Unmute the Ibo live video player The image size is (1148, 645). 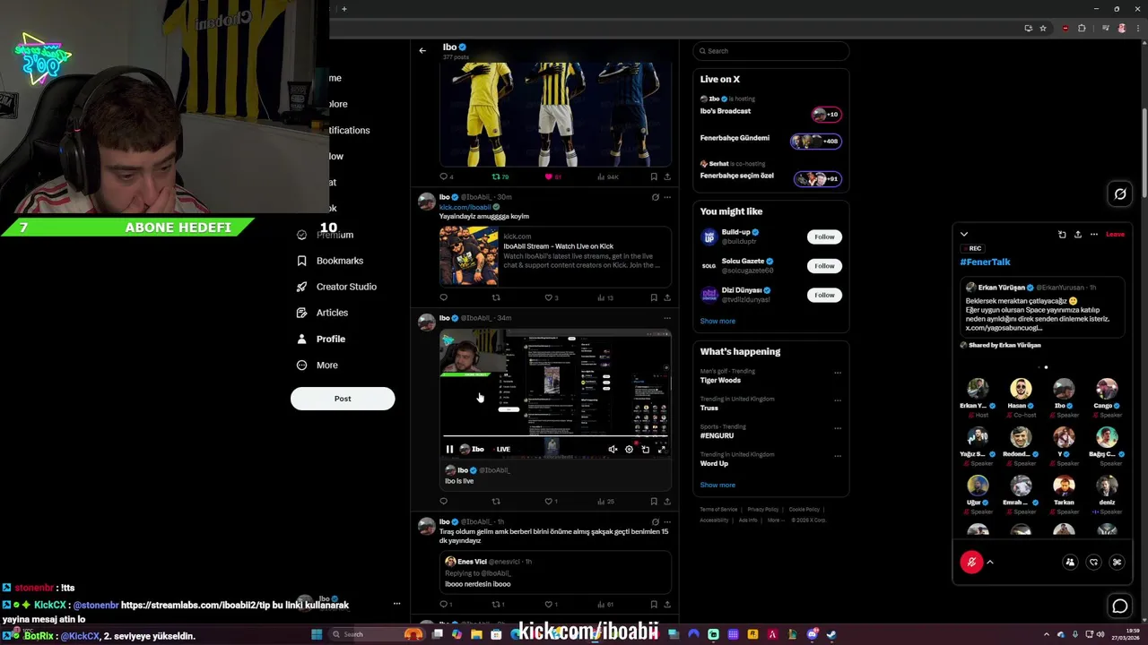(613, 449)
